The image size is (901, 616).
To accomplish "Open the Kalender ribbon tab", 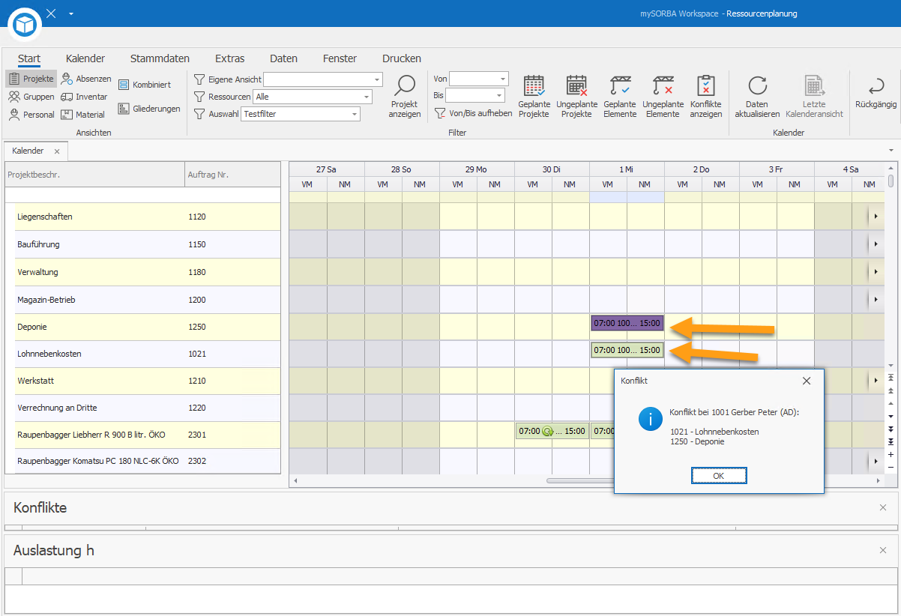I will click(85, 58).
